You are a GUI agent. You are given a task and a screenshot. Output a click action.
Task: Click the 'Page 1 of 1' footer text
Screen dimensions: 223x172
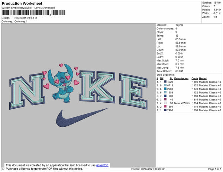pos(214,169)
